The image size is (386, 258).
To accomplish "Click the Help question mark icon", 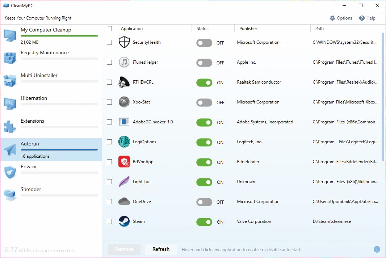I will [x=362, y=18].
